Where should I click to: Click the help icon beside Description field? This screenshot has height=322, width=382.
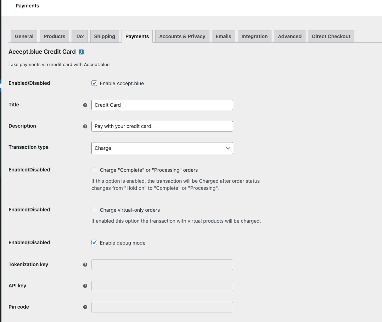pos(85,126)
